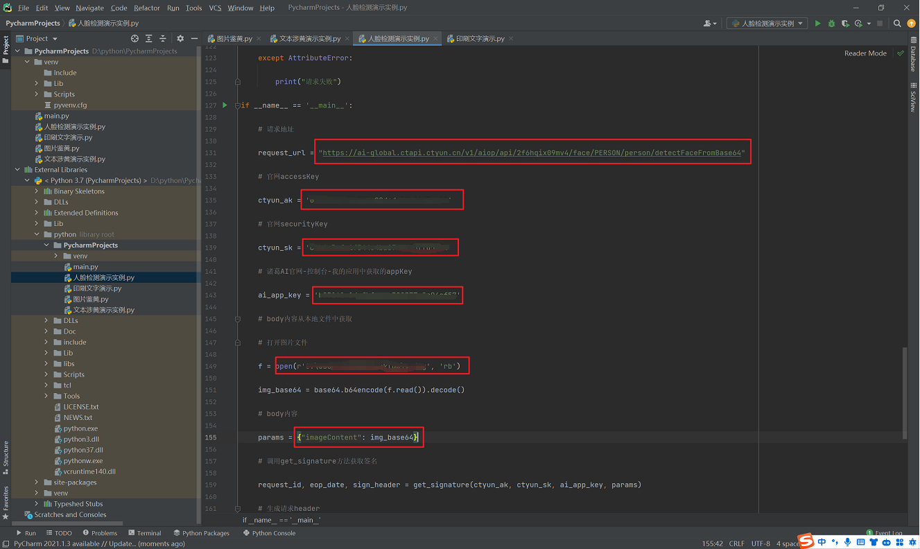Open run configuration dropdown 人脸检测演示实例
The height and width of the screenshot is (549, 920).
click(x=767, y=24)
